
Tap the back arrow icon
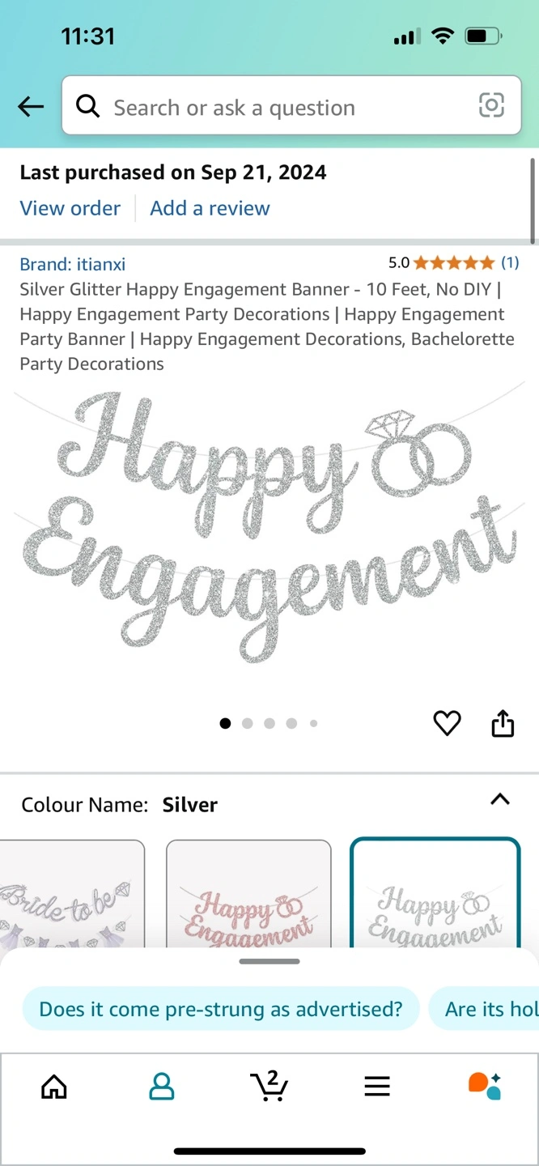31,106
